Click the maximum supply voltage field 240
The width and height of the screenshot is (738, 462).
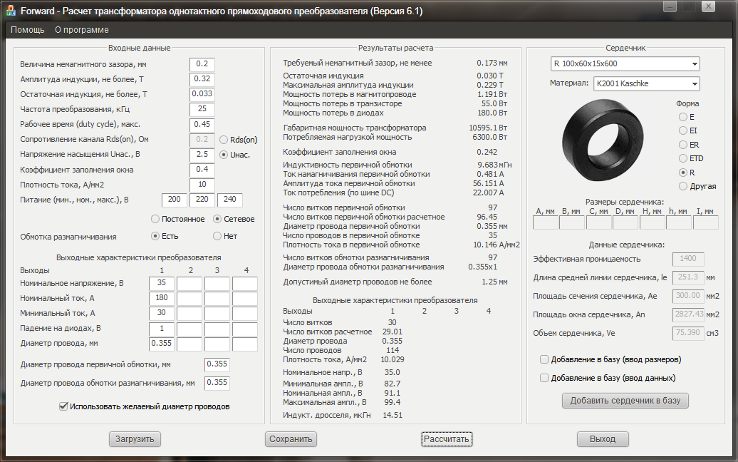pos(230,200)
